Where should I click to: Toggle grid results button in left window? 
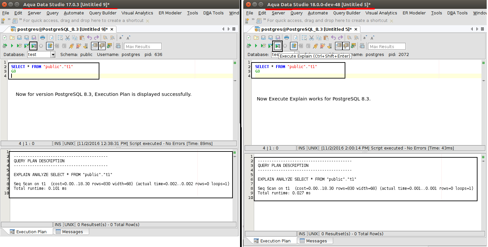[x=95, y=46]
